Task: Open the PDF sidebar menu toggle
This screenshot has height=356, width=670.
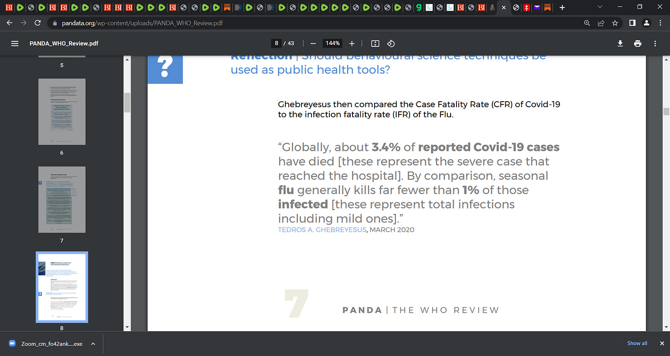Action: 15,43
